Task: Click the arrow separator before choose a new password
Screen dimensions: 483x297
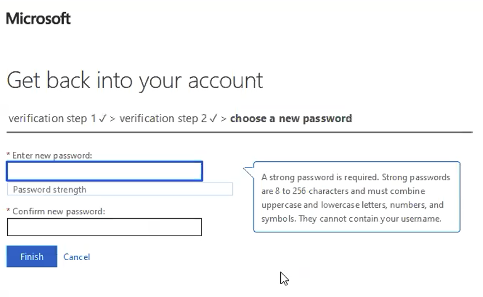Action: 224,119
